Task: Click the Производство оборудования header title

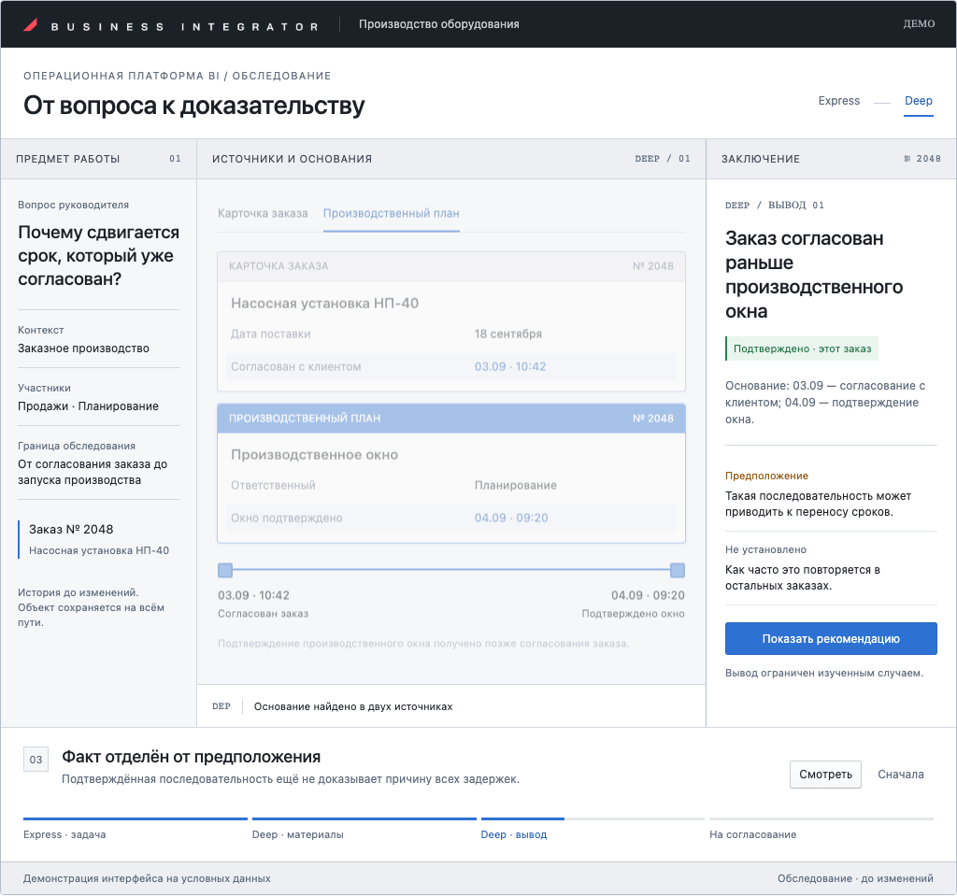Action: click(x=439, y=24)
